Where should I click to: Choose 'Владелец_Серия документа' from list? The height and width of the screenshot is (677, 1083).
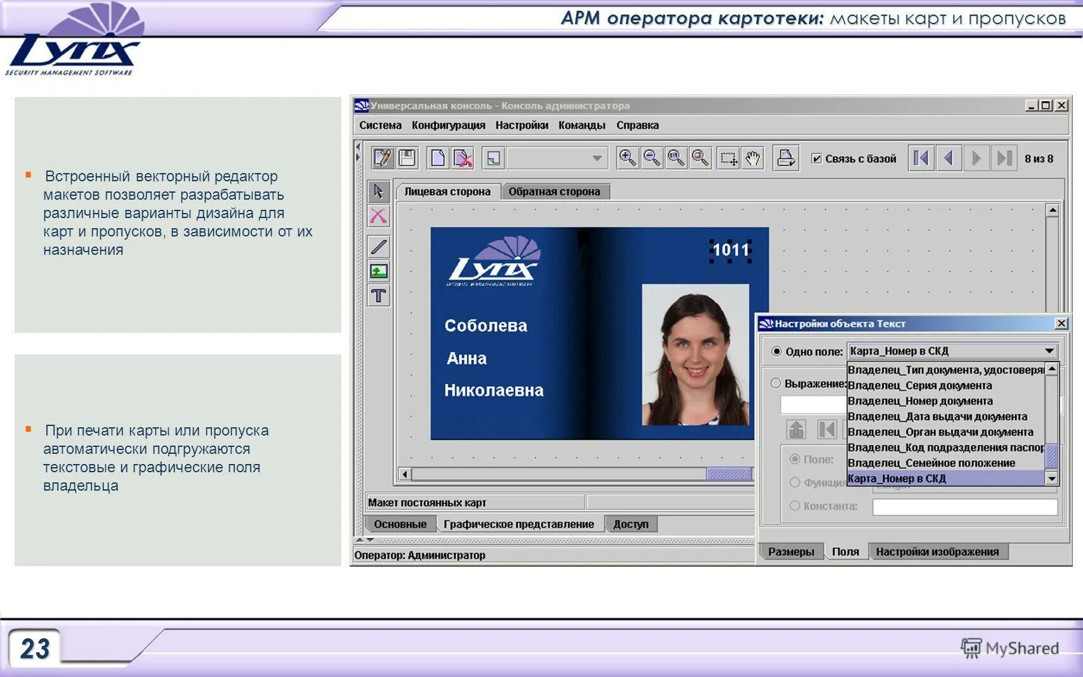pos(946,385)
